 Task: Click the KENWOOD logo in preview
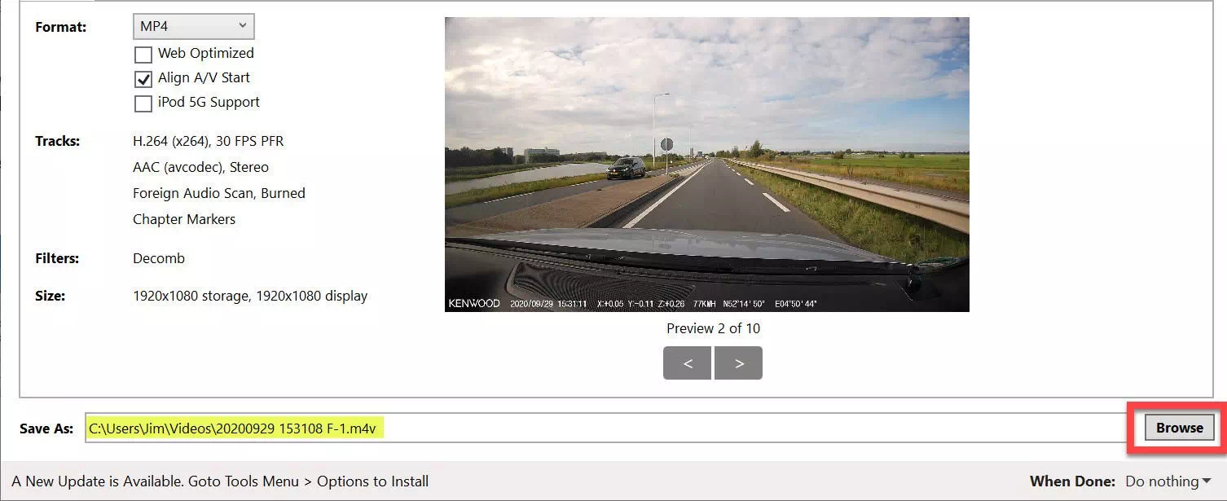coord(473,304)
